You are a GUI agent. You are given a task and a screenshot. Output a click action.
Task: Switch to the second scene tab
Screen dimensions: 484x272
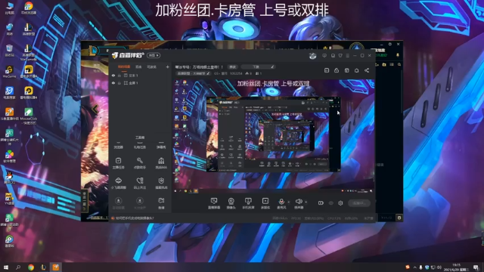(138, 67)
